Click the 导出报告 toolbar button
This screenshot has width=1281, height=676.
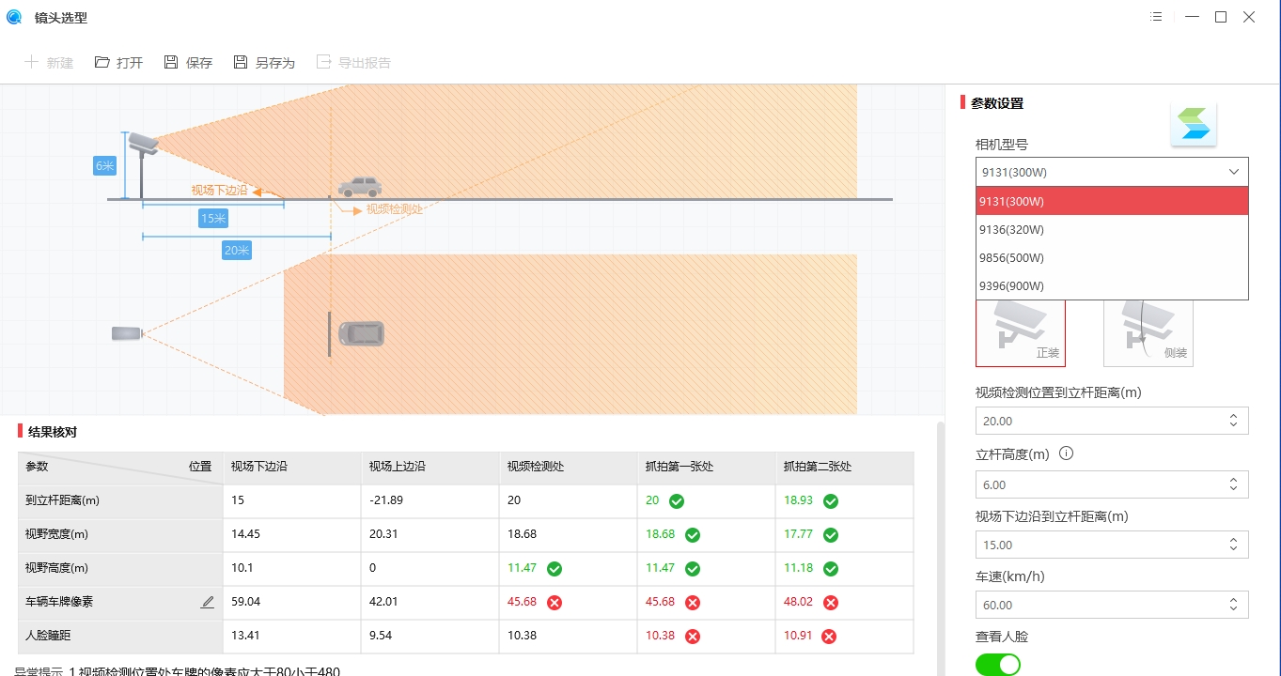(353, 62)
